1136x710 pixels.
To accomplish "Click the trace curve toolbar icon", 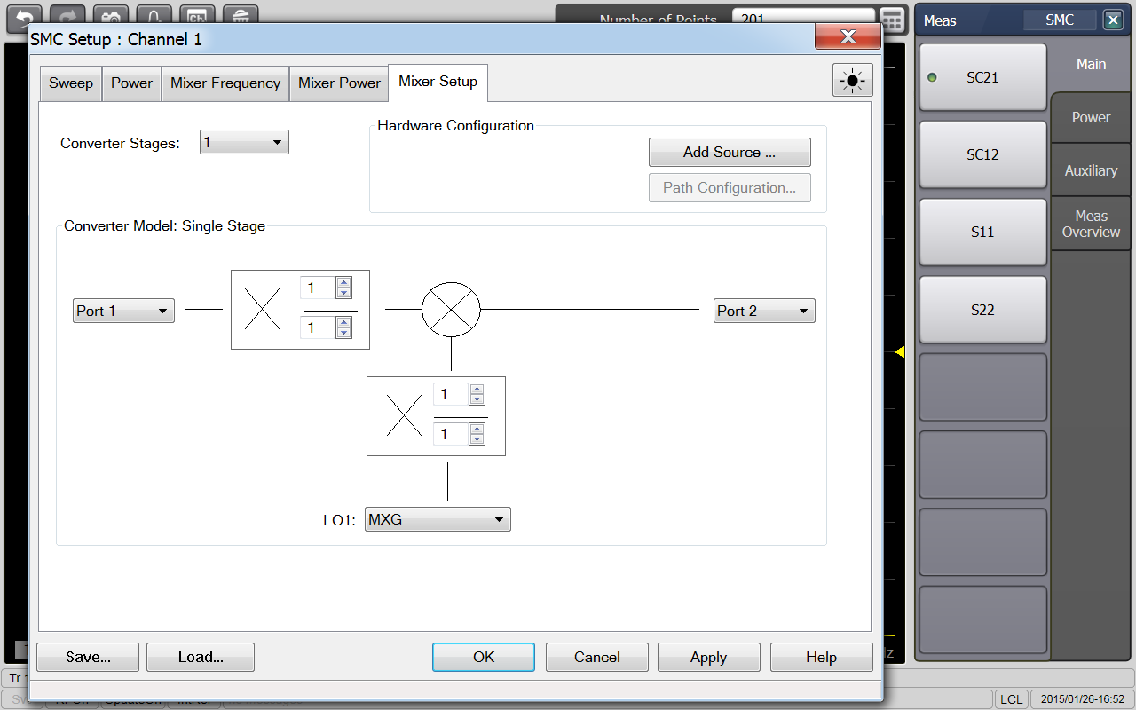I will click(154, 15).
